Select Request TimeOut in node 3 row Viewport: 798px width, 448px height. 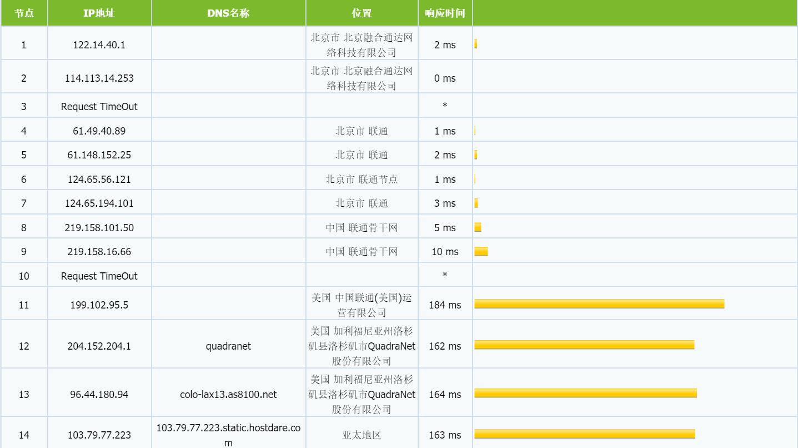click(x=99, y=106)
